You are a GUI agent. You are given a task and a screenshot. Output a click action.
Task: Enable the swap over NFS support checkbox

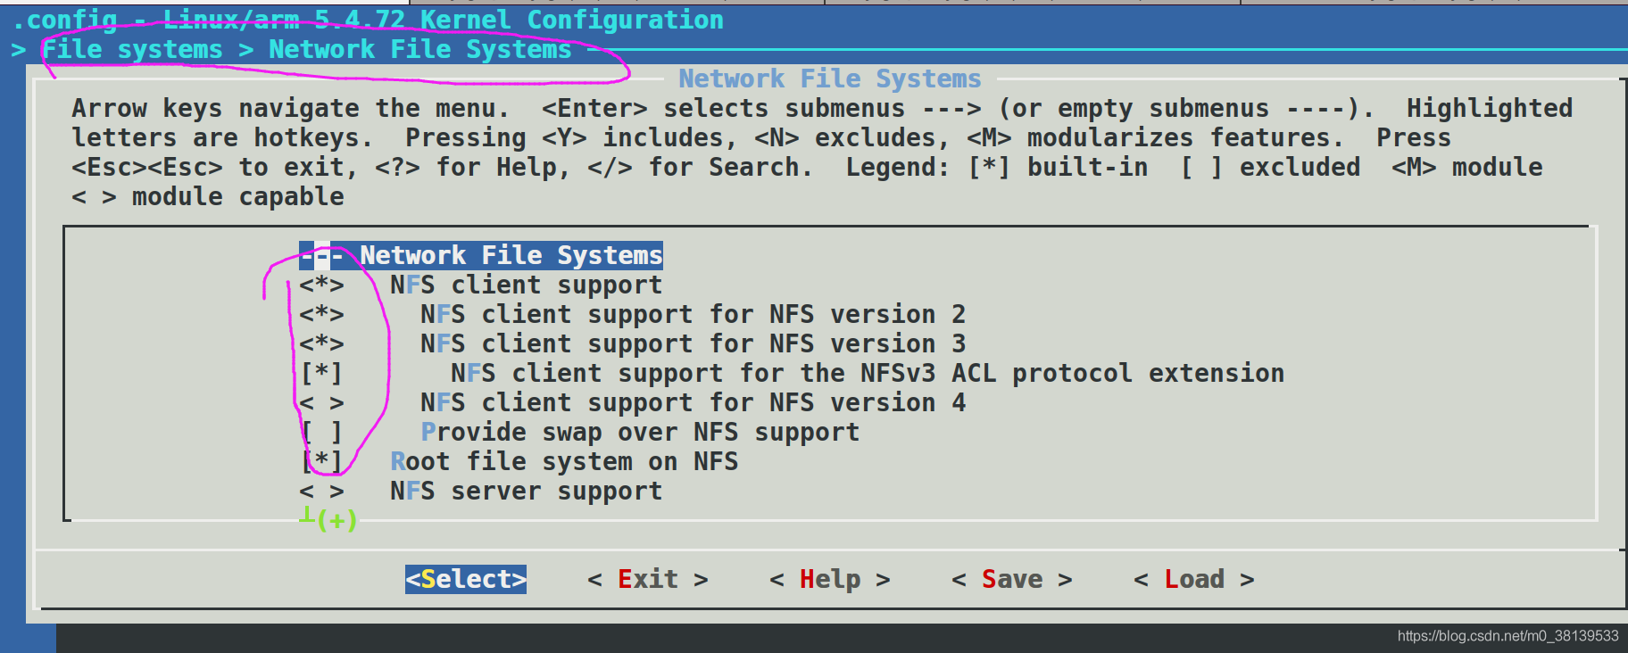[321, 433]
